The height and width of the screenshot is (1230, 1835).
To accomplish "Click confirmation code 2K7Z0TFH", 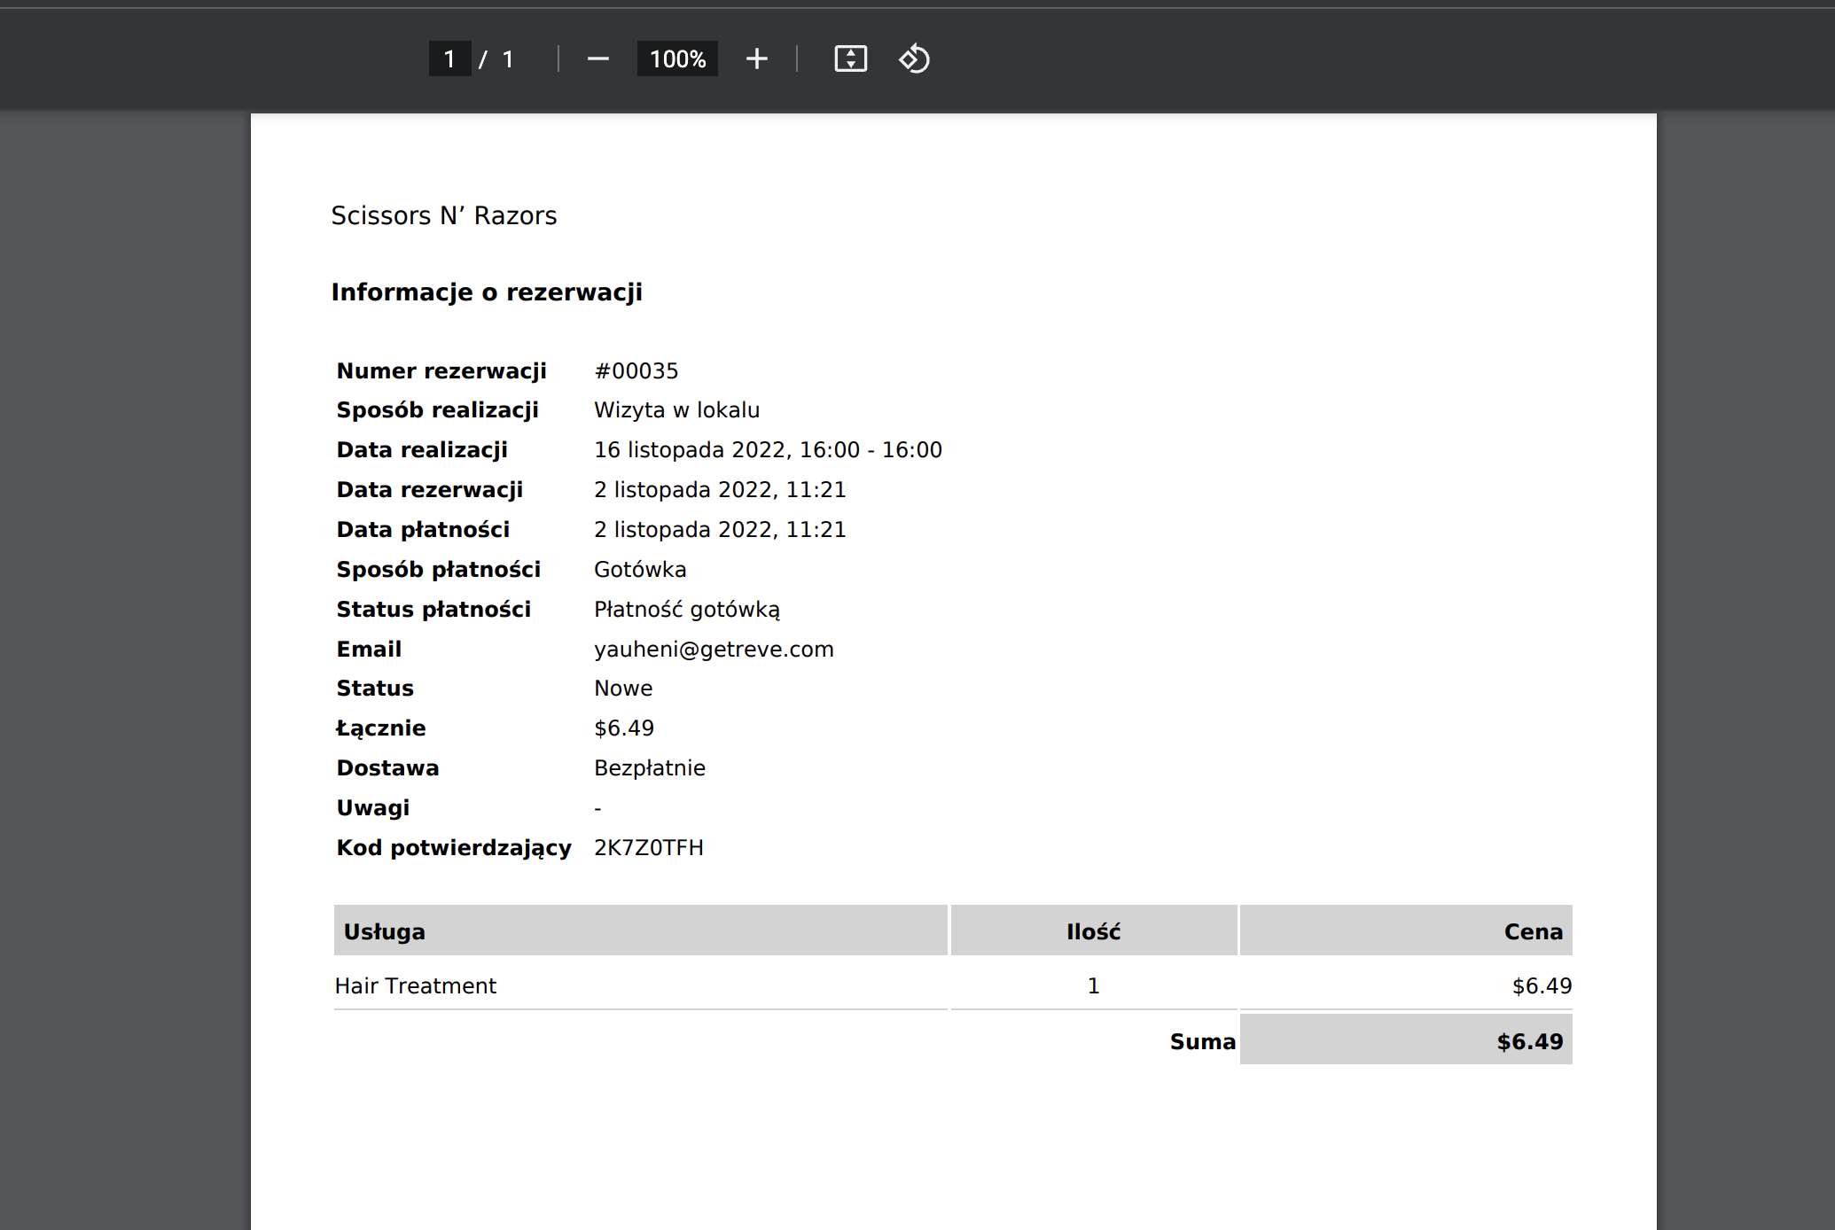I will (x=648, y=848).
